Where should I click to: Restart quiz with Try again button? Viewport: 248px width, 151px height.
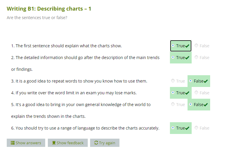click(104, 143)
